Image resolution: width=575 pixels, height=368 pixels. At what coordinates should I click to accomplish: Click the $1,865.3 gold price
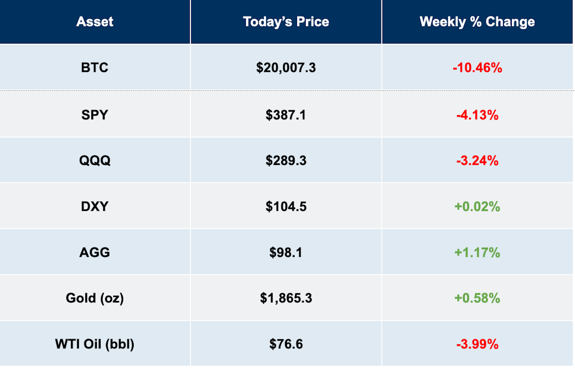[x=286, y=298]
